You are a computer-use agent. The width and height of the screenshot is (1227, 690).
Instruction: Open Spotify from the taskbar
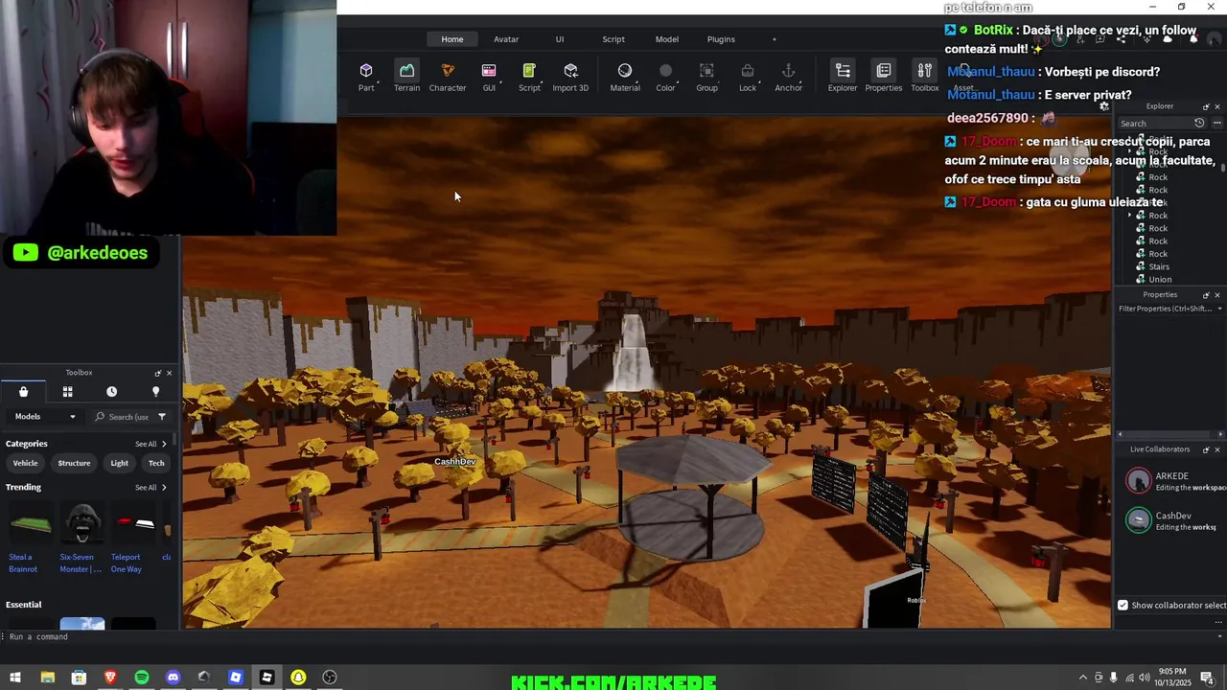click(142, 678)
